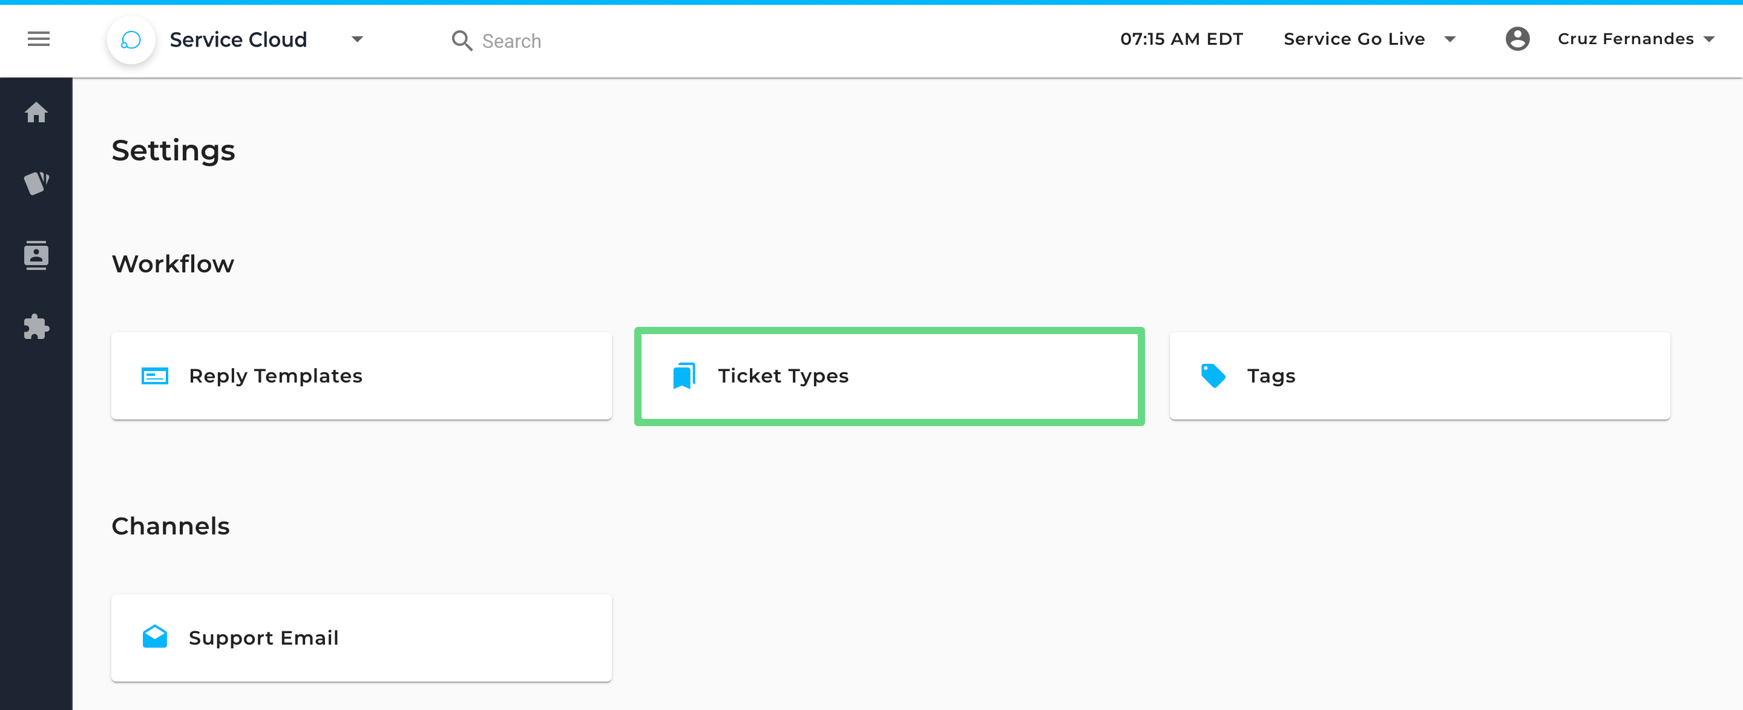Open the tickets icon in sidebar
This screenshot has height=710, width=1743.
[36, 183]
